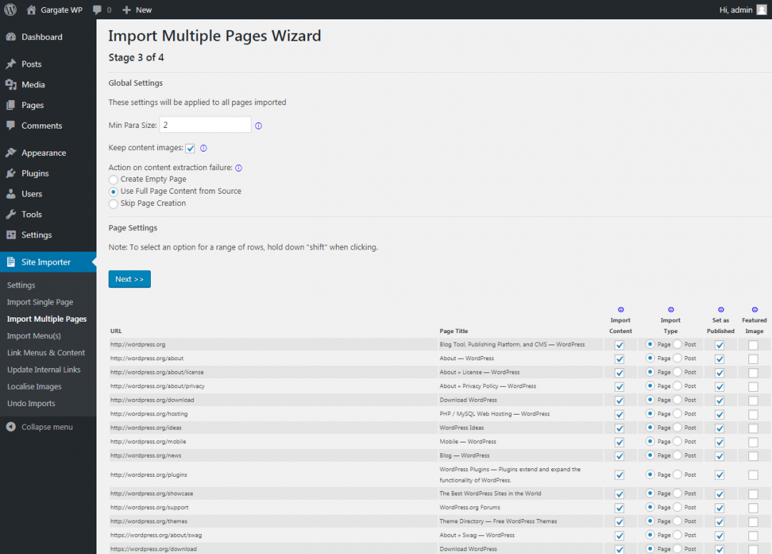This screenshot has height=554, width=772.
Task: Click the Users icon in sidebar
Action: [x=12, y=194]
